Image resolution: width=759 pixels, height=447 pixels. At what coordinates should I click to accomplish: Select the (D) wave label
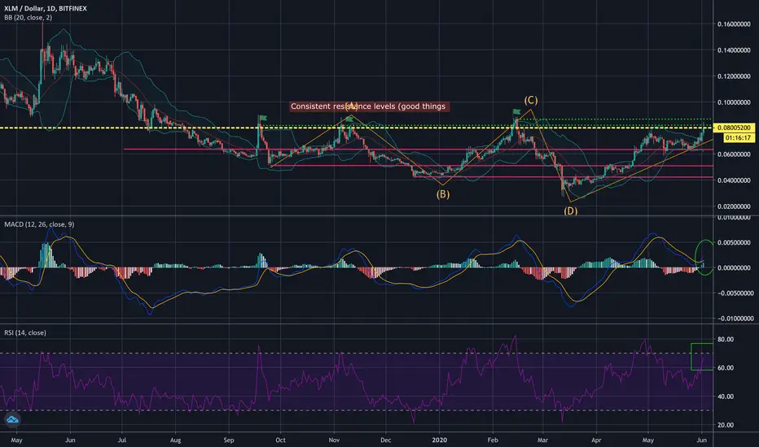tap(570, 210)
